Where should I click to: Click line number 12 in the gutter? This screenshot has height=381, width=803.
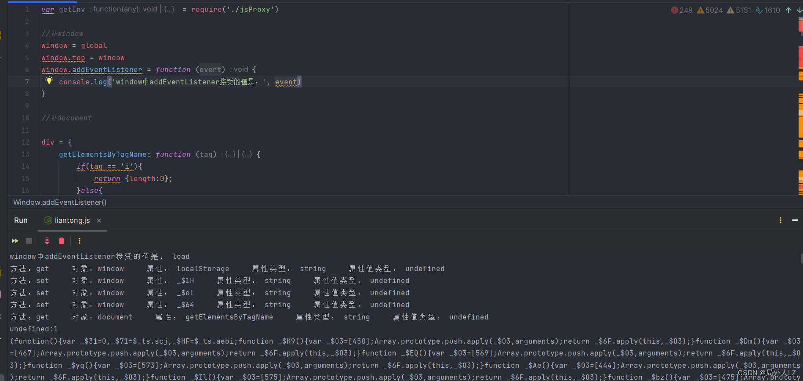tap(25, 142)
